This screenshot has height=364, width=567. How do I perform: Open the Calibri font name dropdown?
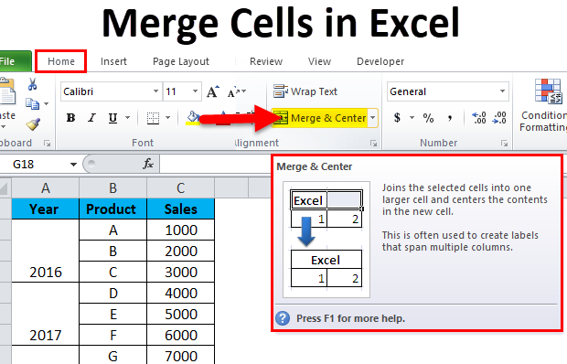click(155, 91)
